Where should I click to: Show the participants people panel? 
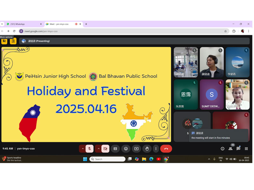231,149
